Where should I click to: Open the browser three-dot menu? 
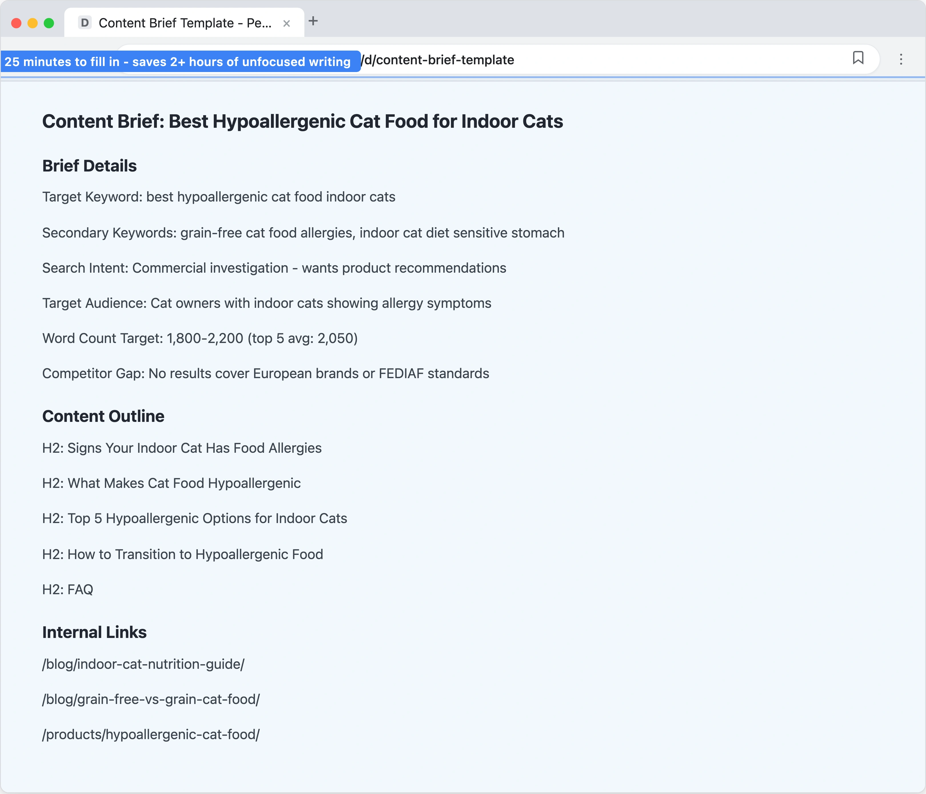pyautogui.click(x=901, y=59)
